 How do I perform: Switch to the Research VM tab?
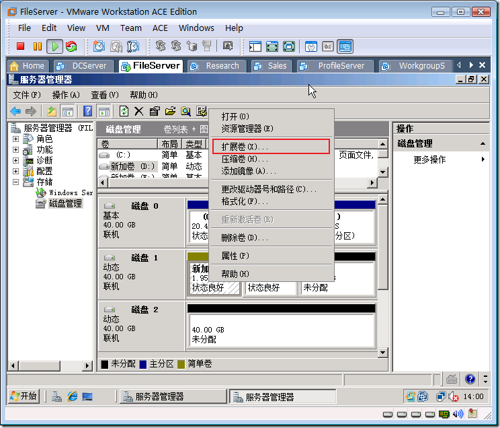(x=217, y=66)
